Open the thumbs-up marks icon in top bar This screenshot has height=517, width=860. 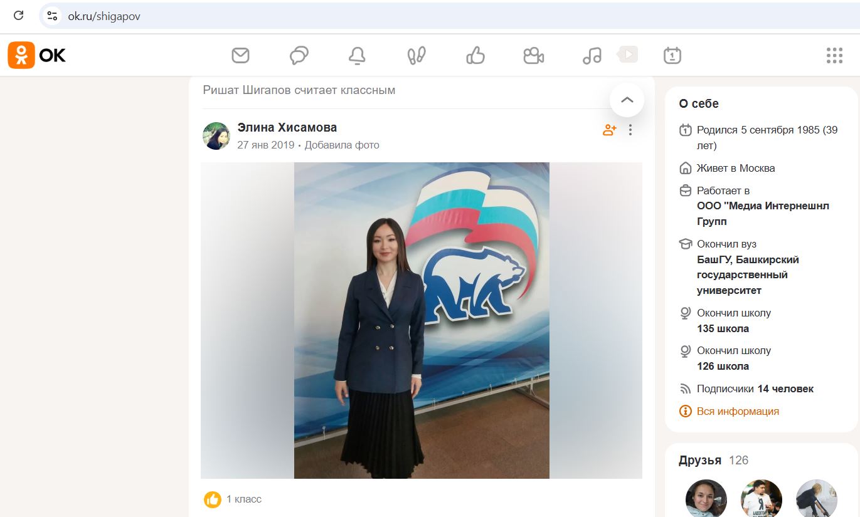pos(475,55)
